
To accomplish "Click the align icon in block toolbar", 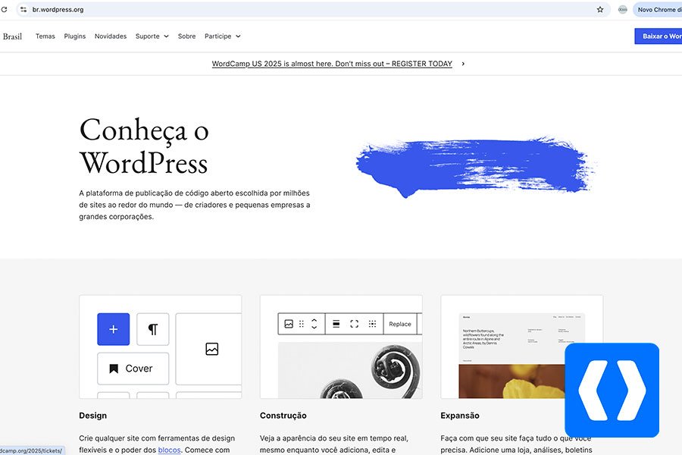I will (x=336, y=324).
